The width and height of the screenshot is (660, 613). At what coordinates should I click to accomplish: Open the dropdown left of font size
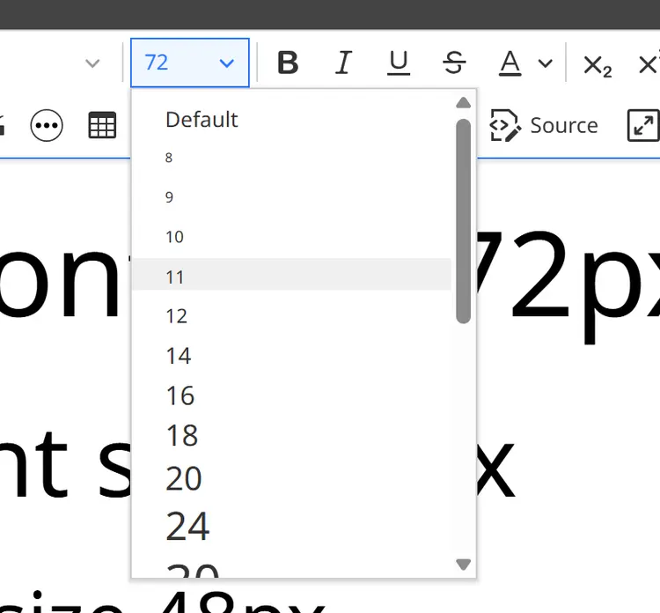tap(92, 63)
